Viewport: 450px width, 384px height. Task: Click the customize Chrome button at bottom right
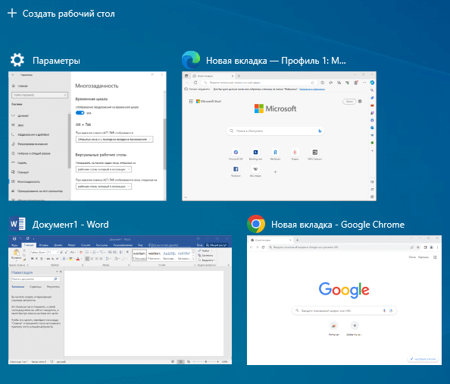click(423, 359)
